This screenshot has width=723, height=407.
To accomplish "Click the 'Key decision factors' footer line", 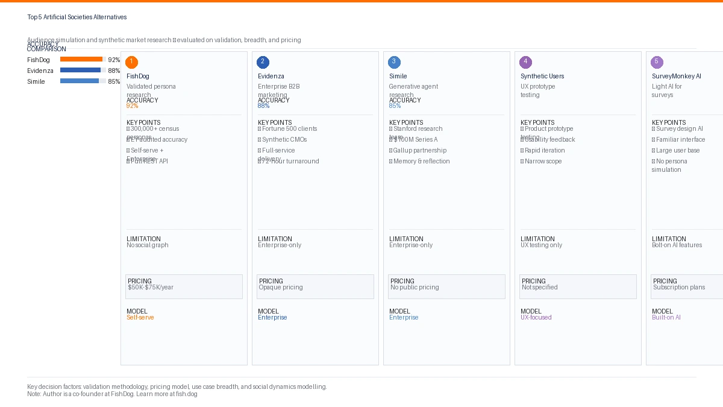I will click(177, 387).
